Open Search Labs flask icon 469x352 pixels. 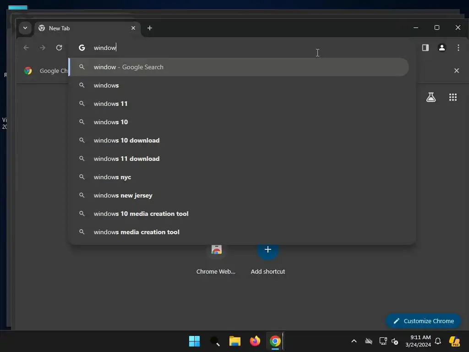(431, 97)
